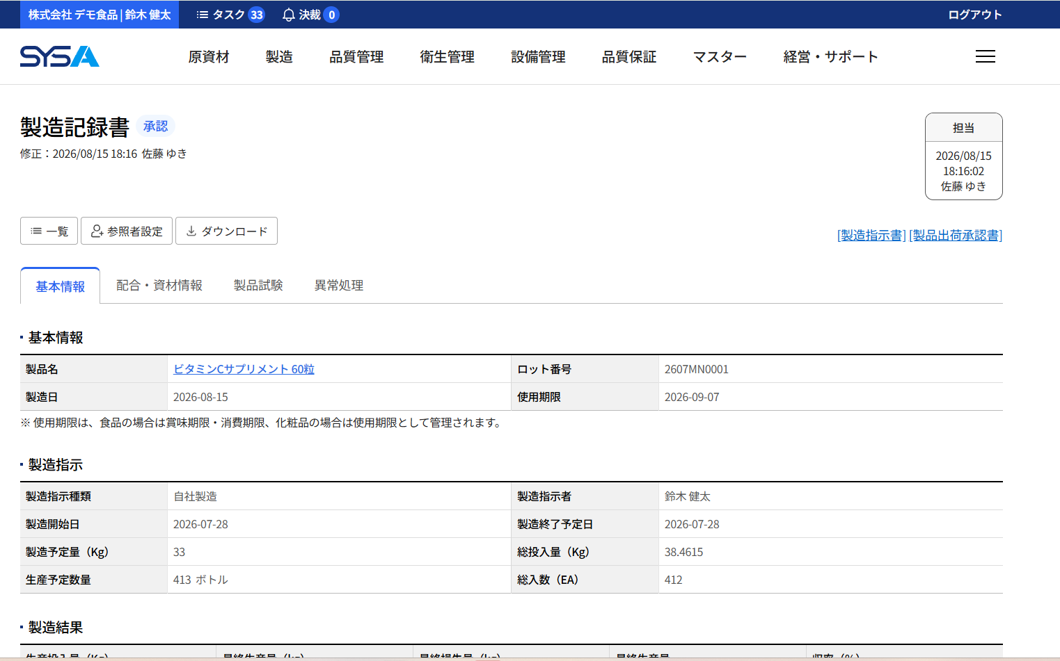The image size is (1060, 661).
Task: Click 製造記録書 page title
Action: click(75, 127)
